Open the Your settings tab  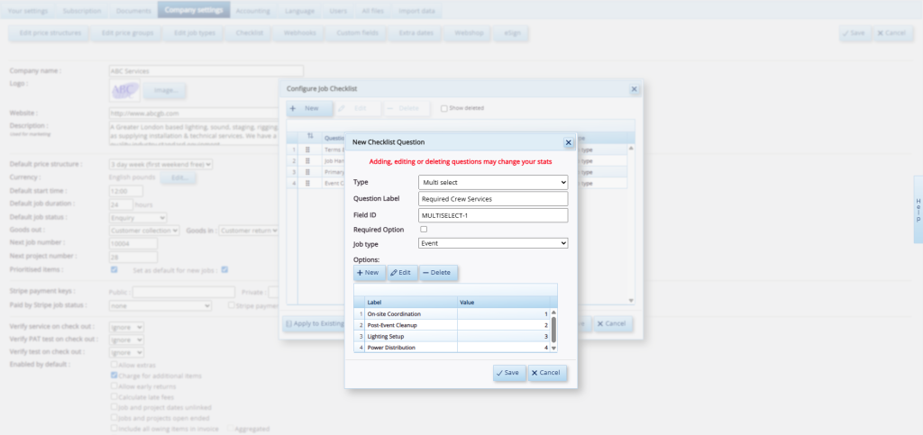tap(28, 11)
